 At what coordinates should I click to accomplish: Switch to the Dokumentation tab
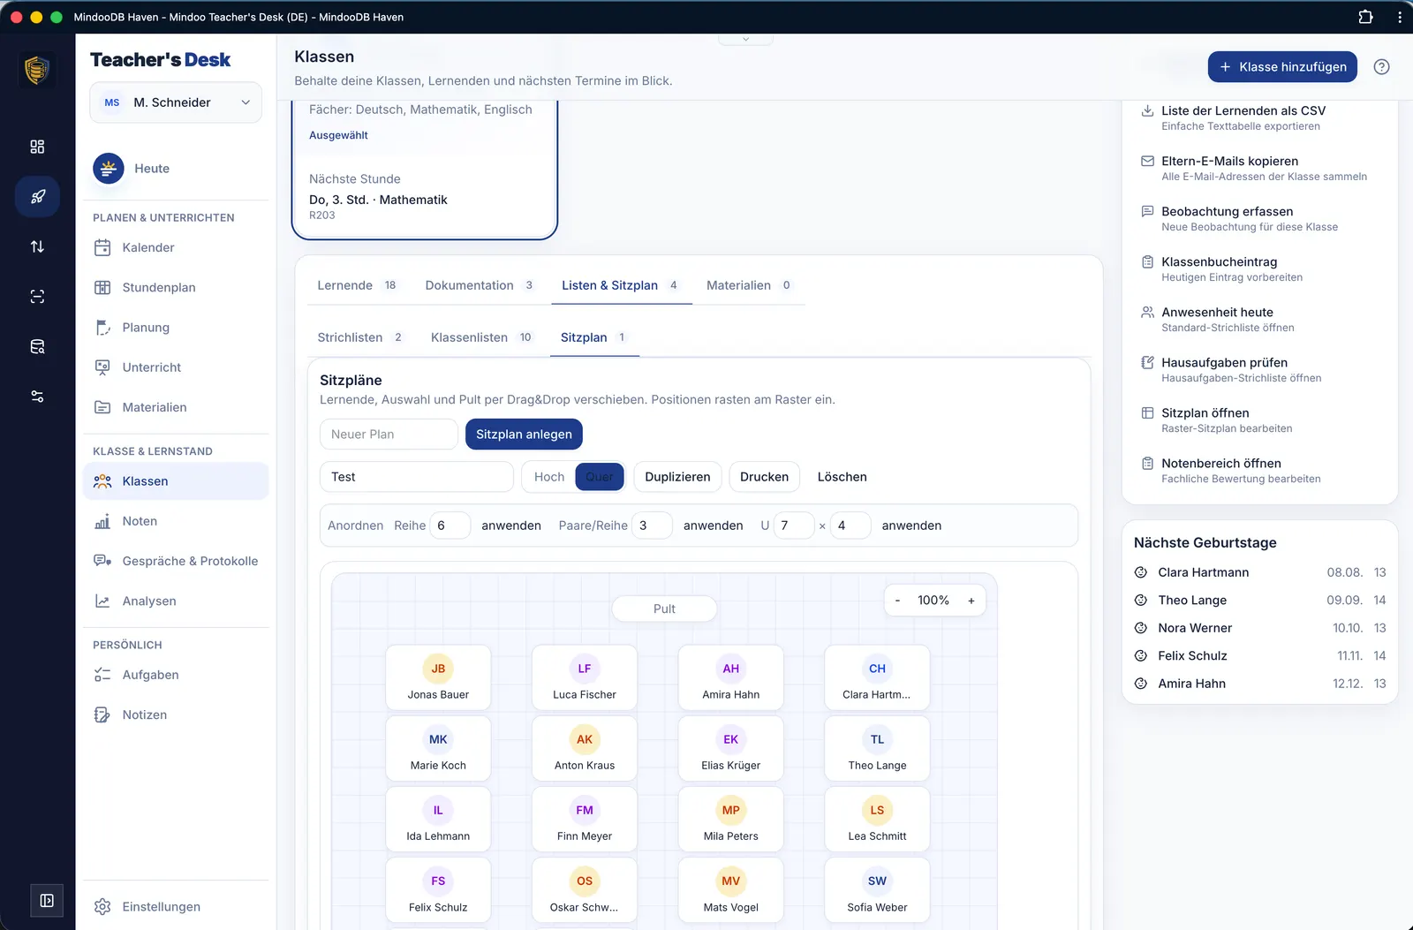[480, 285]
